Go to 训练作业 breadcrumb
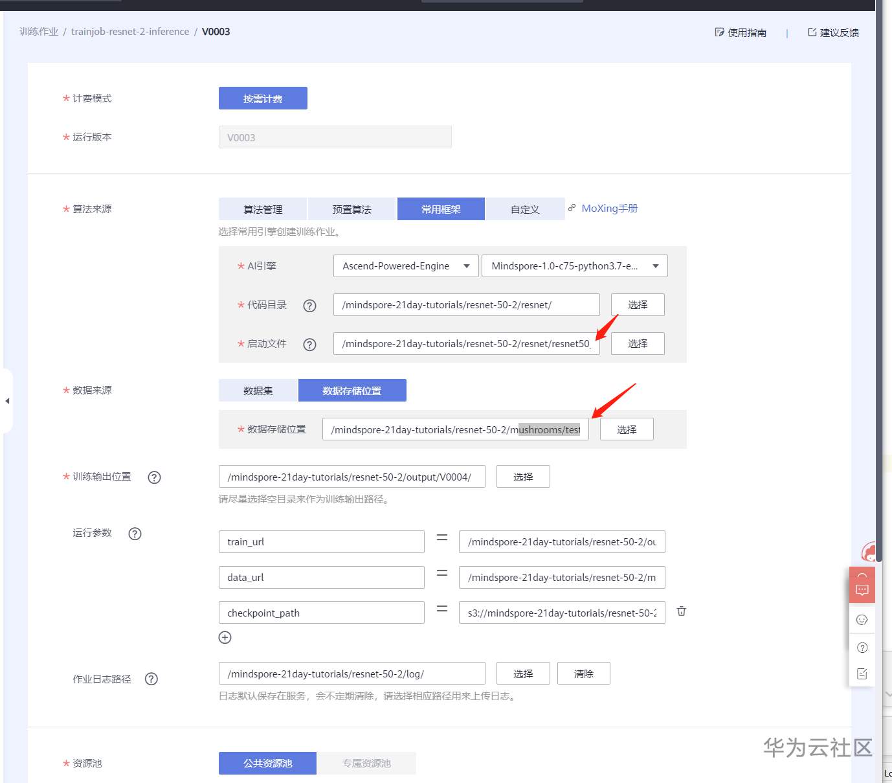Image resolution: width=892 pixels, height=783 pixels. point(39,32)
